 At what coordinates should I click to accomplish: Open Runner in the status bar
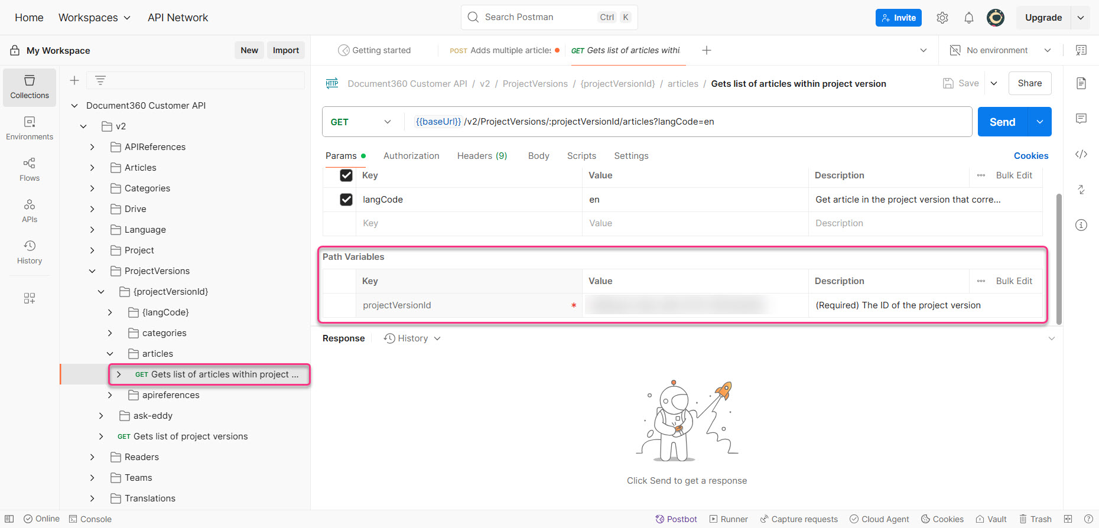(x=729, y=519)
